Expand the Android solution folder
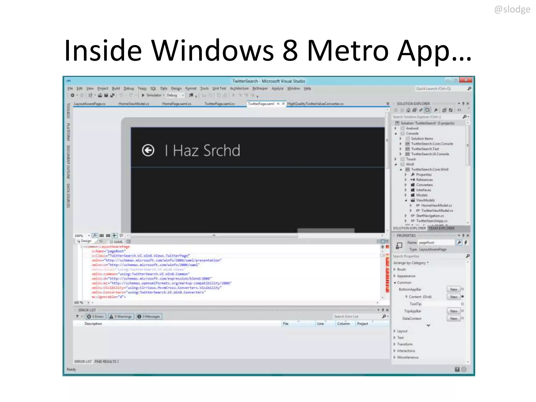 (x=395, y=128)
